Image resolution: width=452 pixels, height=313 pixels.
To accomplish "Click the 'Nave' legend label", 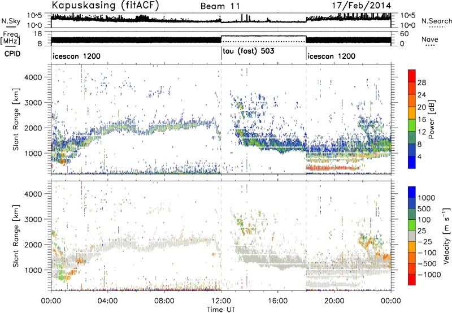I will click(430, 40).
